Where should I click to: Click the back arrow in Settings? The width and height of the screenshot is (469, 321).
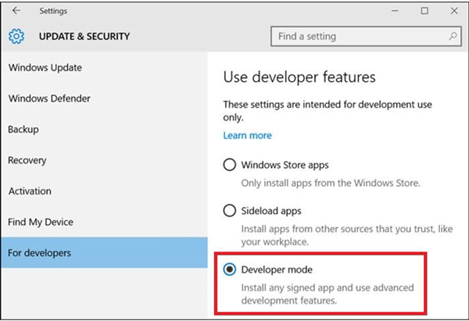pyautogui.click(x=16, y=11)
